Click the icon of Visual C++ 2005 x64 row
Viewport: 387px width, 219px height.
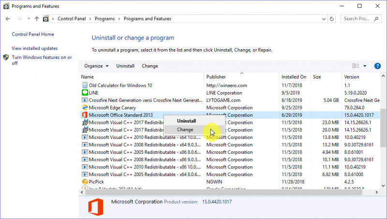[x=85, y=174]
